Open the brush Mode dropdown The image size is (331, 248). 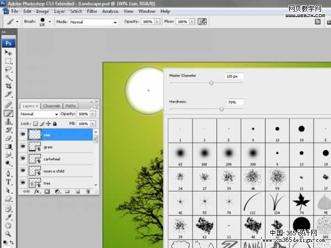click(94, 22)
